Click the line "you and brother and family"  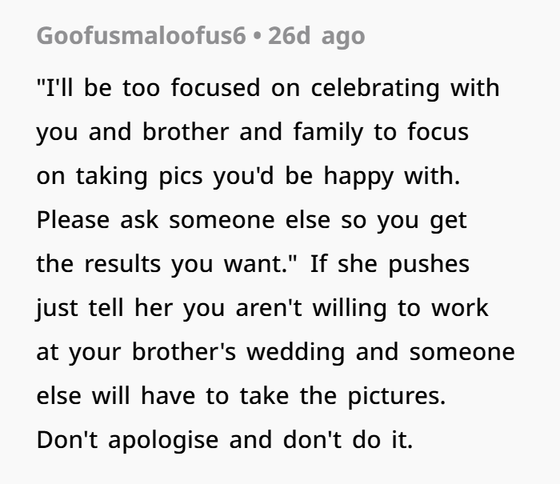click(x=251, y=131)
